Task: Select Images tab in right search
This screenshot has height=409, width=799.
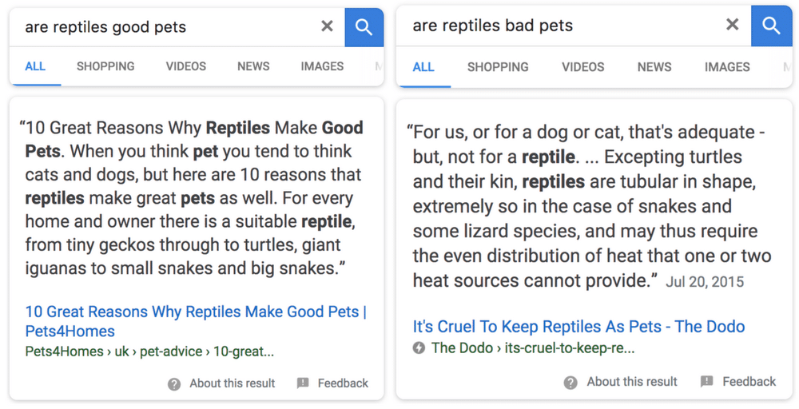Action: 727,67
